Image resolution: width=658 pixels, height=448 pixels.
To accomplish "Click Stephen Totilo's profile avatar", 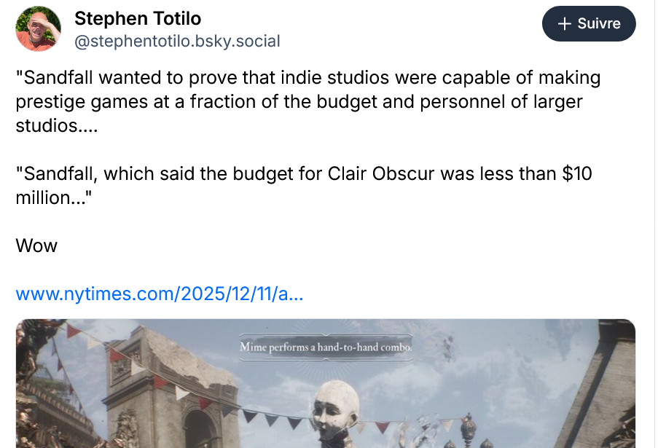I will (38, 29).
